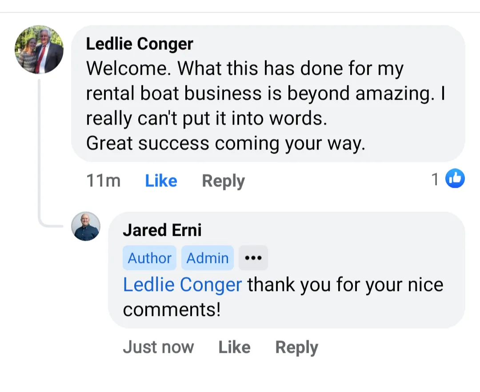Click the 11m timestamp

104,181
